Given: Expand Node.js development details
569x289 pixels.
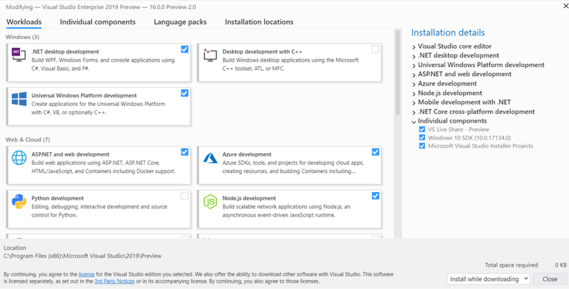Looking at the screenshot, I should [413, 94].
